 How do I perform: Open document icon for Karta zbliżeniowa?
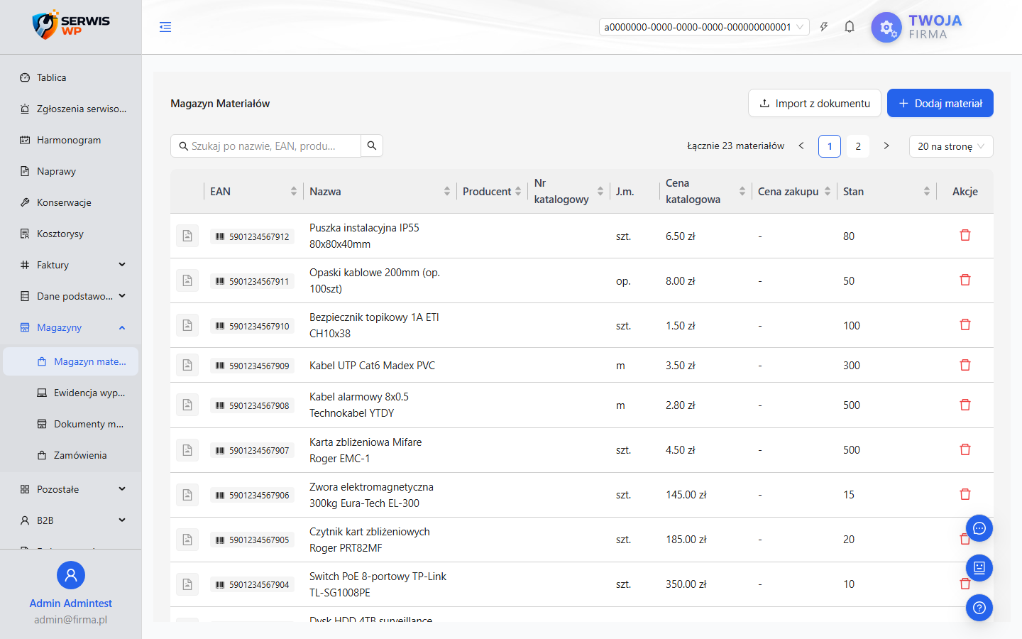pyautogui.click(x=187, y=450)
